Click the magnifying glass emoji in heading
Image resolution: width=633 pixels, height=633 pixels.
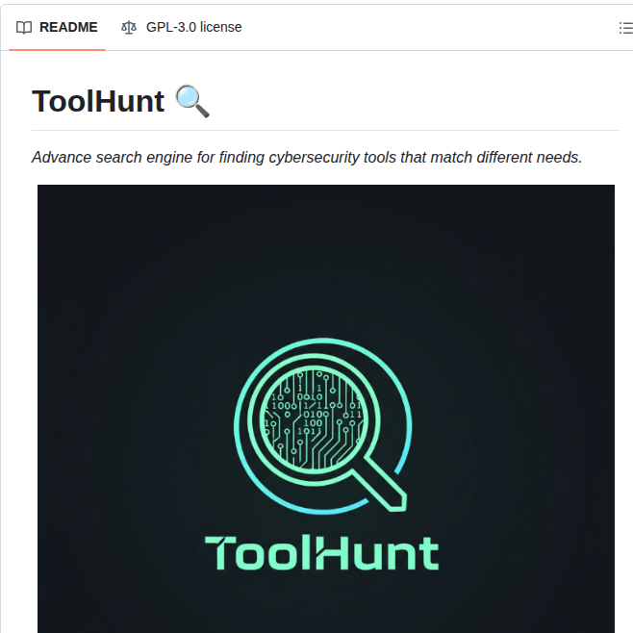click(x=192, y=101)
